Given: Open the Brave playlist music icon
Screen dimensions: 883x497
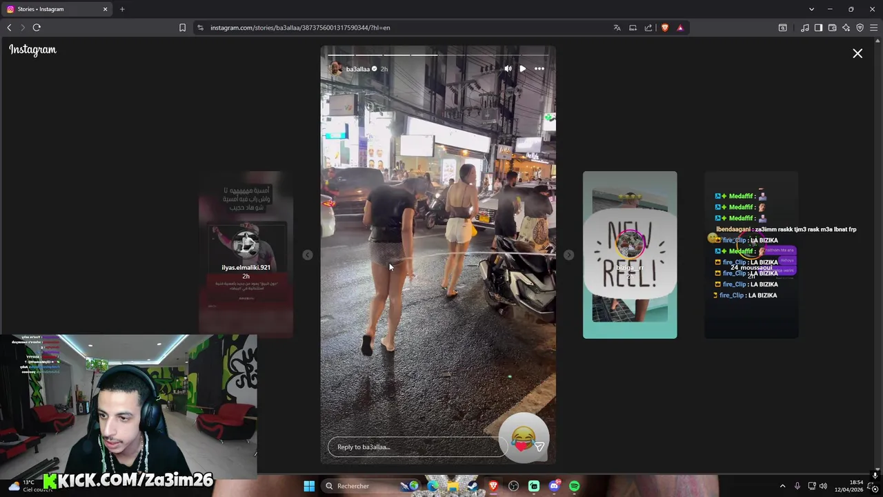Looking at the screenshot, I should (805, 28).
